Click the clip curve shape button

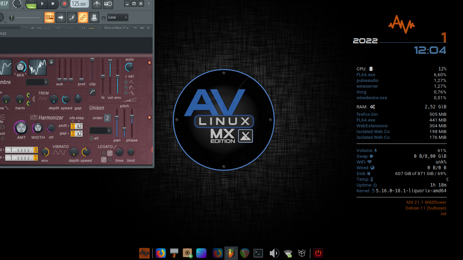(92, 92)
